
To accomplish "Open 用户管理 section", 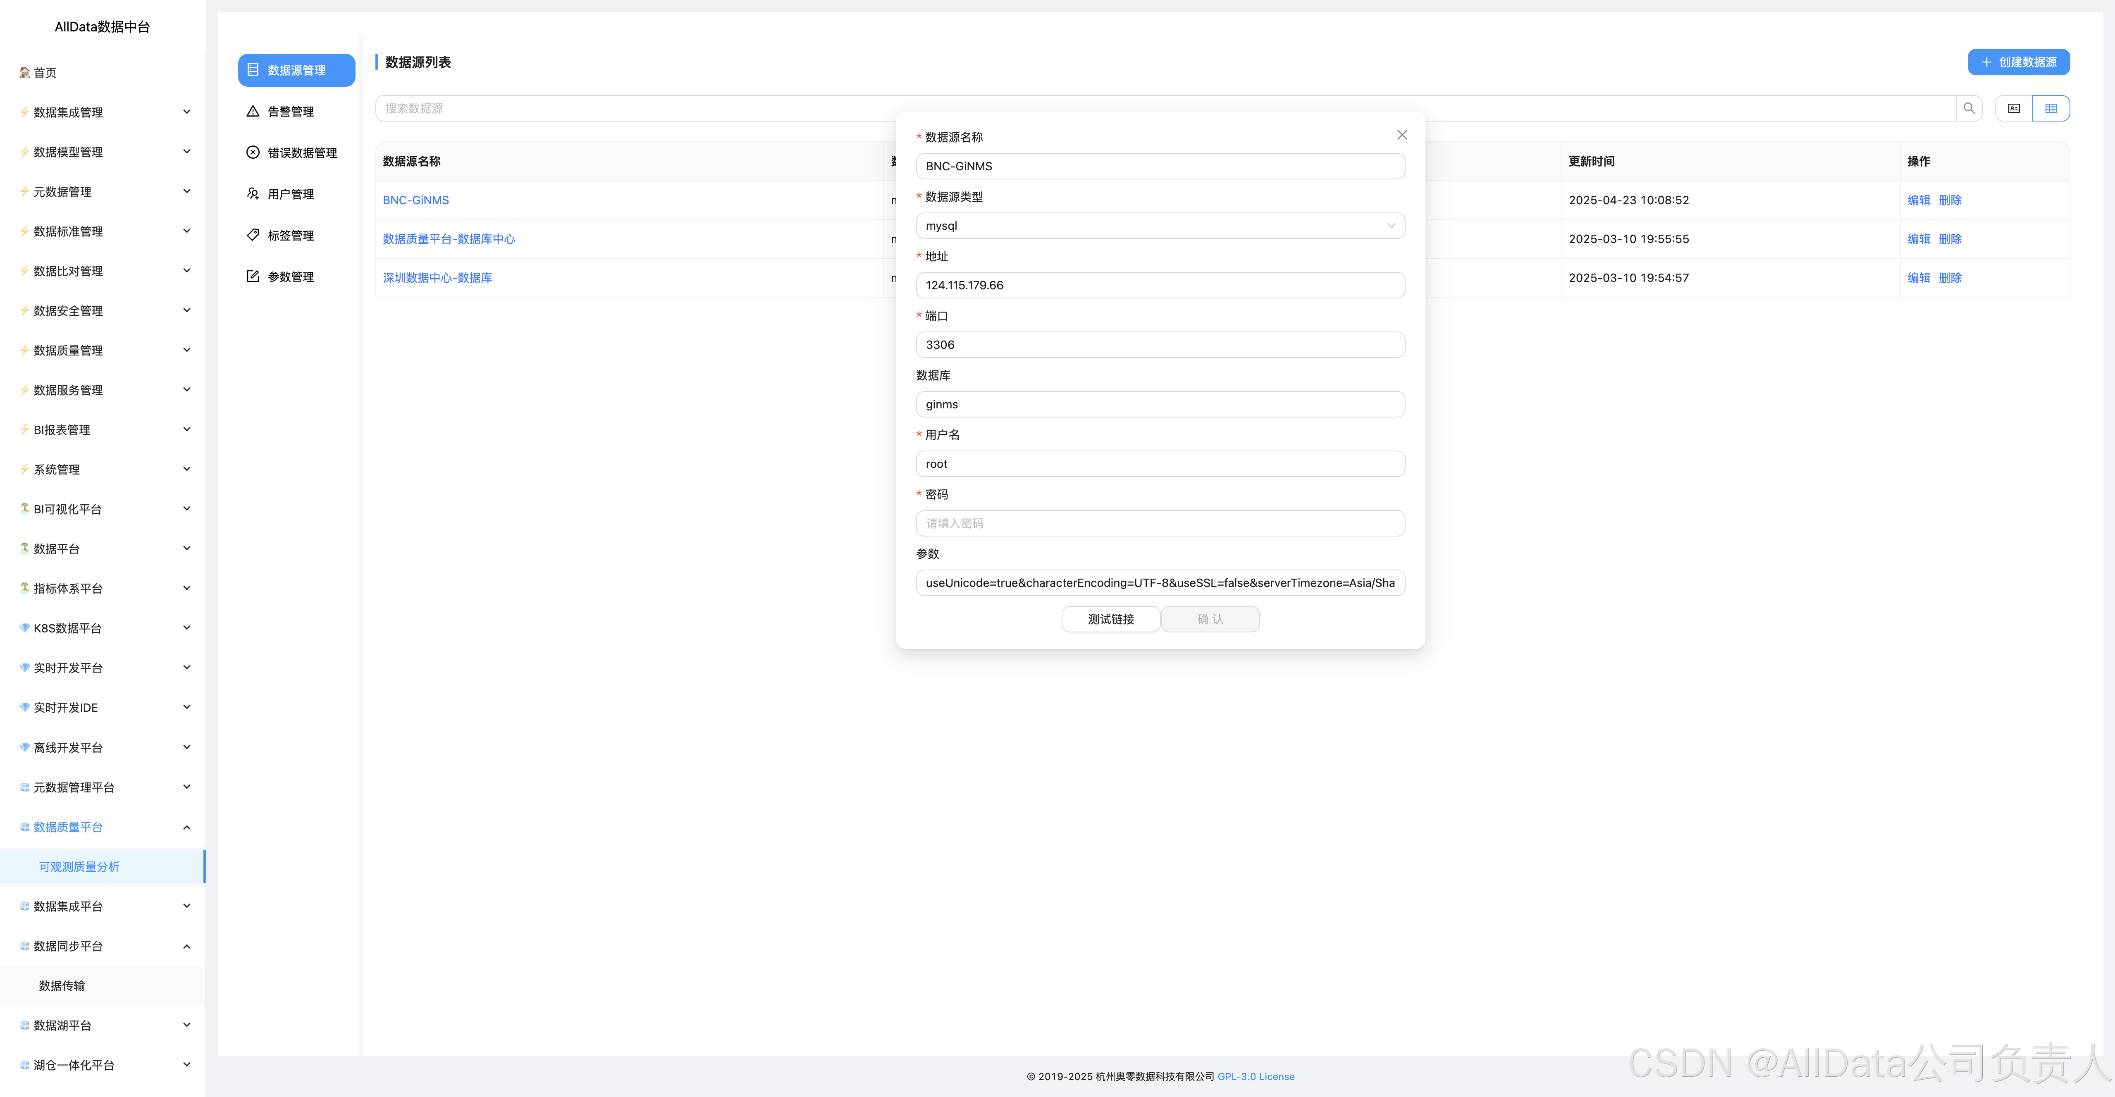I will [296, 194].
